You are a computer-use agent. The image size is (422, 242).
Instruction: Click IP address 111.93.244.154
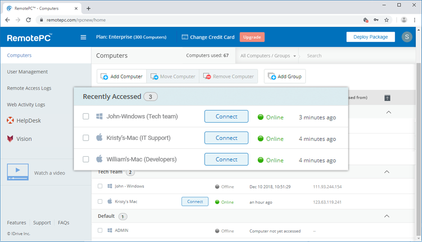click(x=327, y=187)
